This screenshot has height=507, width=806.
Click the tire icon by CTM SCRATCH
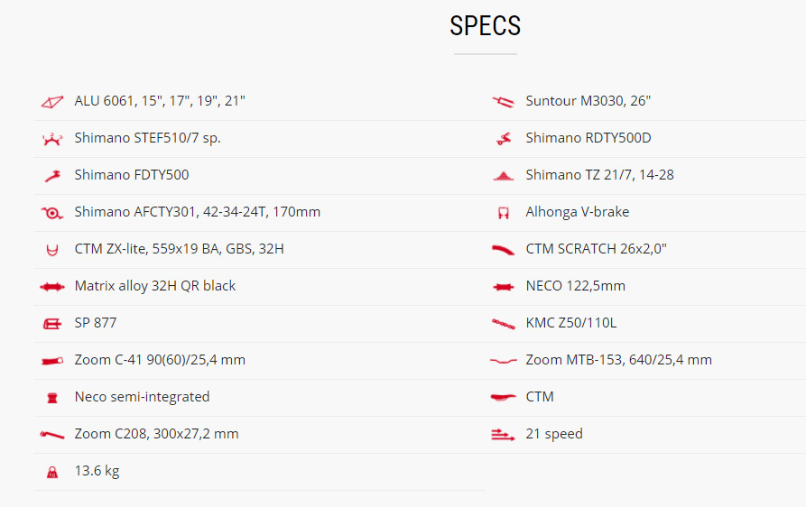click(x=504, y=250)
